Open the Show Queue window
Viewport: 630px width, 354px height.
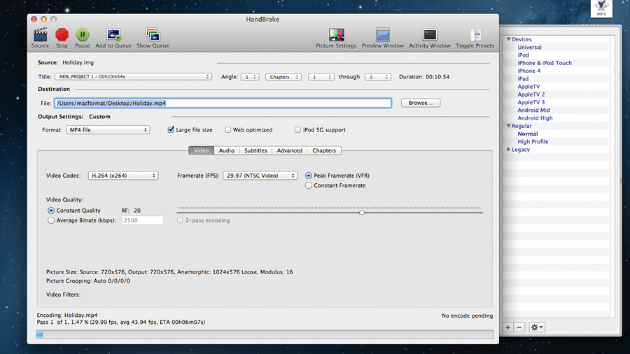pyautogui.click(x=153, y=34)
